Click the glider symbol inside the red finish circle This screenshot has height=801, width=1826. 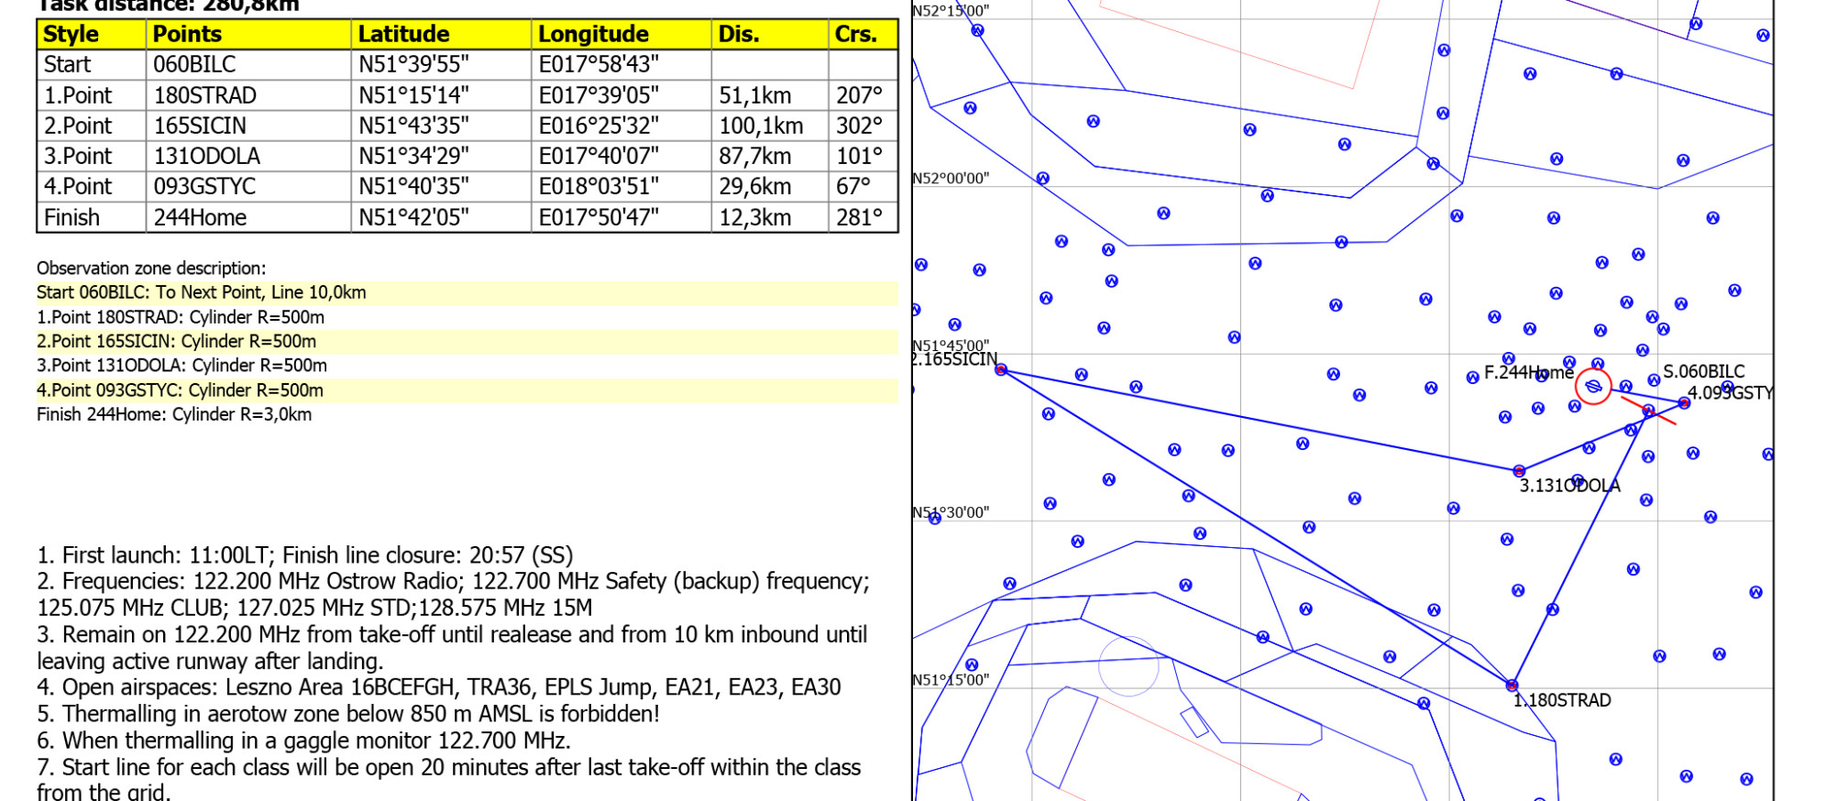point(1593,387)
